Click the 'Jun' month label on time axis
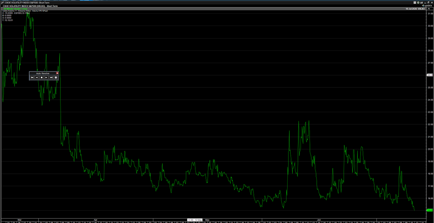The width and height of the screenshot is (434, 223). pyautogui.click(x=319, y=219)
